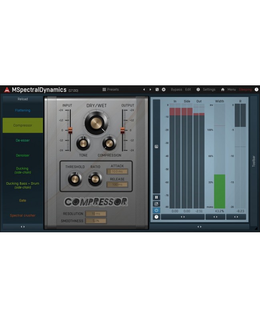This screenshot has height=318, width=260.
Task: Click the random preset dice icon
Action: click(x=157, y=89)
